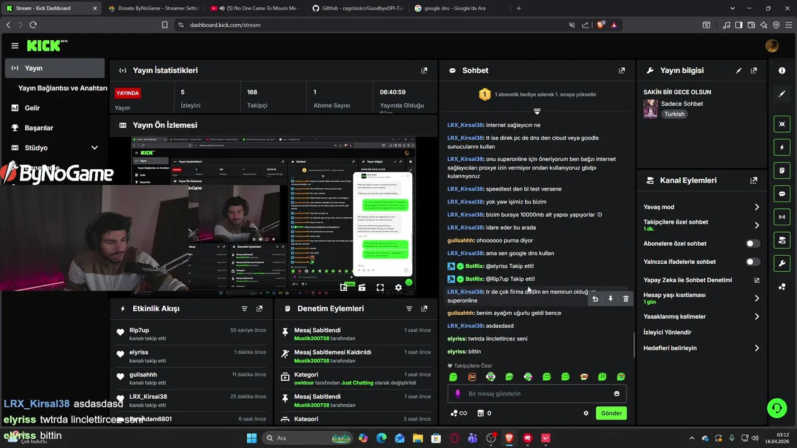797x448 pixels.
Task: Show hidden system tray icons
Action: click(692, 438)
